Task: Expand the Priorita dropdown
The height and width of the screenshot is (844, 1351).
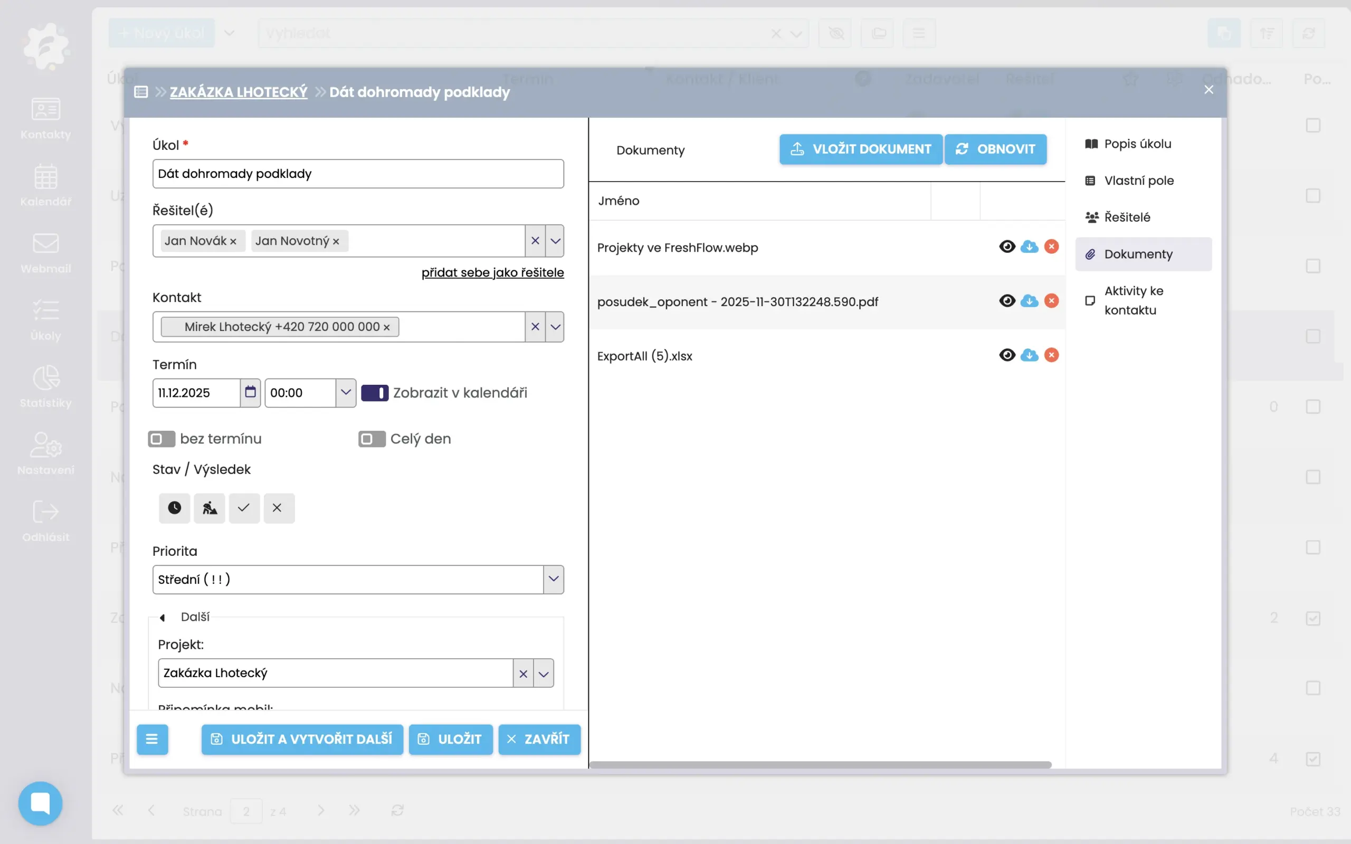Action: tap(553, 580)
